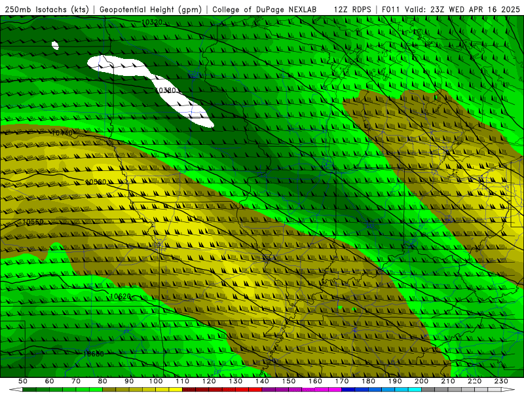The height and width of the screenshot is (393, 524).
Task: Click the 60 value on the color scale
Action: (50, 381)
